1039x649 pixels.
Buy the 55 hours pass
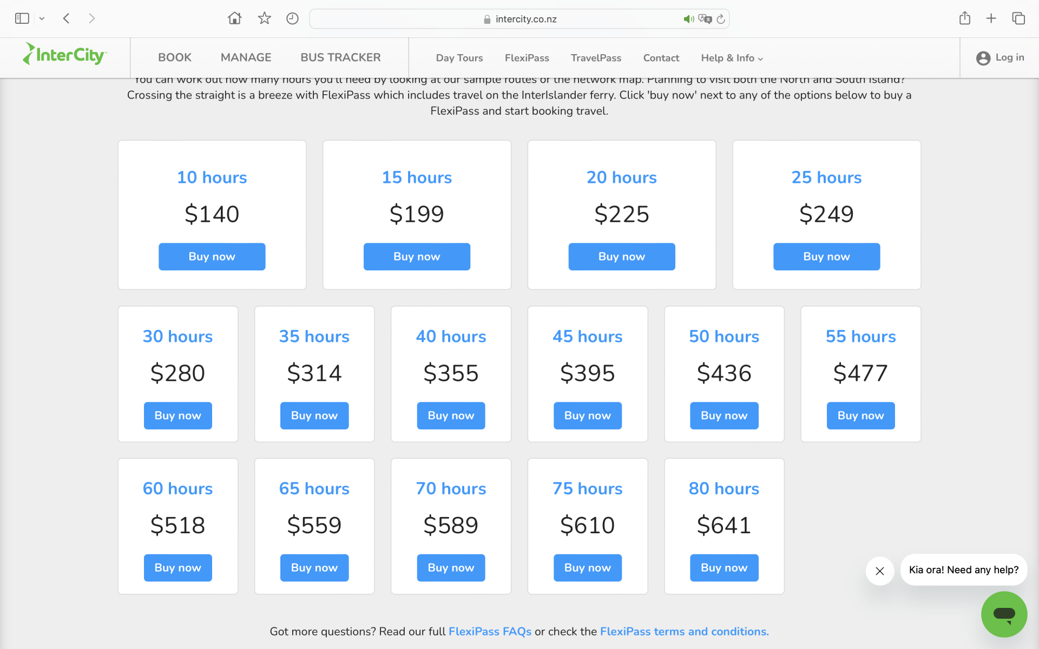pyautogui.click(x=861, y=415)
